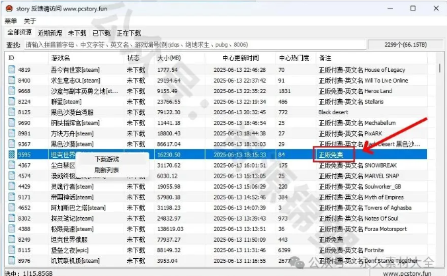Viewport: 447px width, 276px height.
Task: Switch to 已下载 tab
Action: (x=101, y=33)
